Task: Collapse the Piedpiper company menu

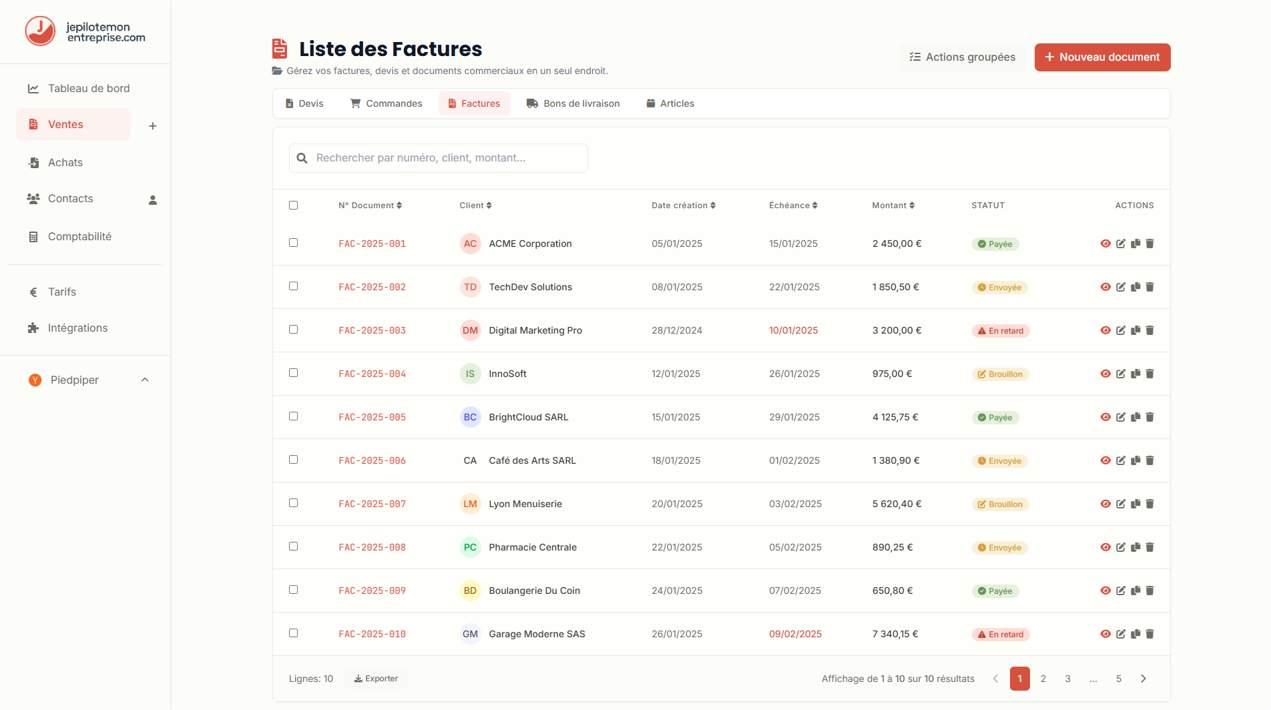Action: point(145,380)
